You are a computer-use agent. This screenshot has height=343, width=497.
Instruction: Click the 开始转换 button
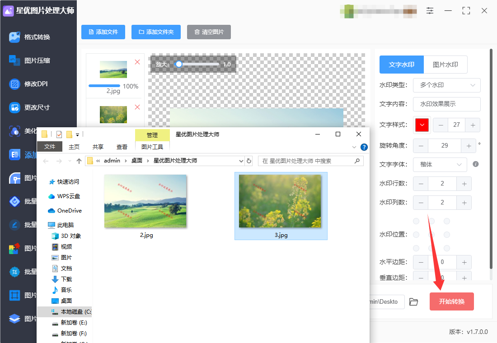point(452,301)
